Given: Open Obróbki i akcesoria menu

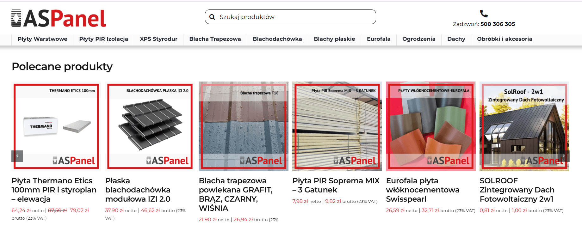Looking at the screenshot, I should point(505,39).
